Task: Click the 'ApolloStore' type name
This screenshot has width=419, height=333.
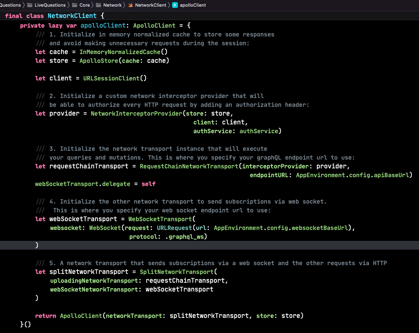Action: [99, 61]
